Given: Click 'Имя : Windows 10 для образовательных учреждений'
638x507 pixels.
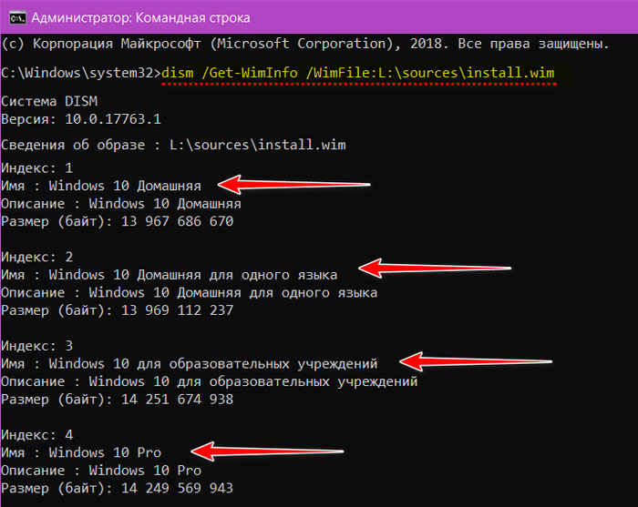Looking at the screenshot, I should [x=190, y=364].
